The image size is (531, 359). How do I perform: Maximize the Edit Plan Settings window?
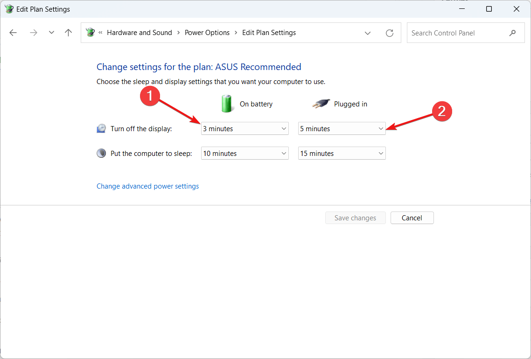tap(489, 9)
